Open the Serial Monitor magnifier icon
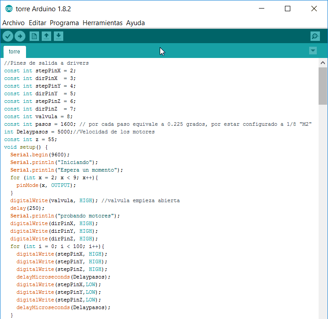Viewport: 328px width, 319px height. (x=315, y=36)
